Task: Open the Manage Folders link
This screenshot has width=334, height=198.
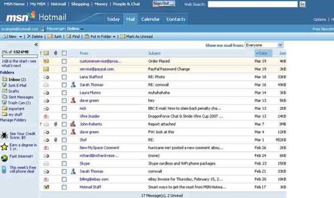Action: (13, 120)
